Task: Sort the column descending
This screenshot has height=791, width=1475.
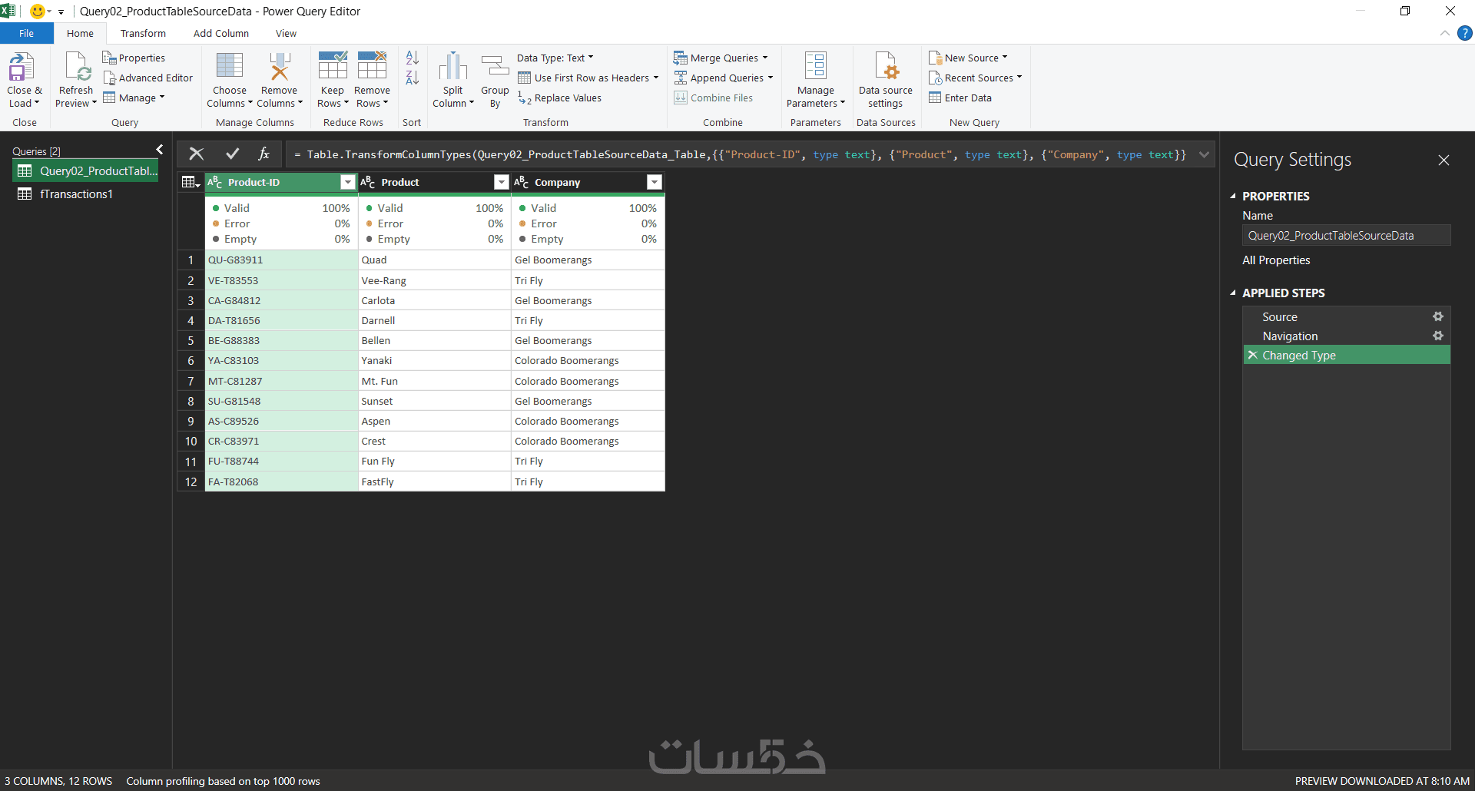Action: (413, 78)
